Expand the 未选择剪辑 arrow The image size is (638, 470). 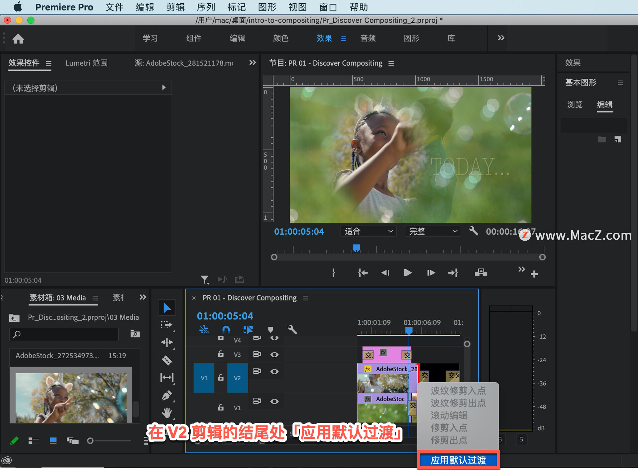tap(163, 87)
